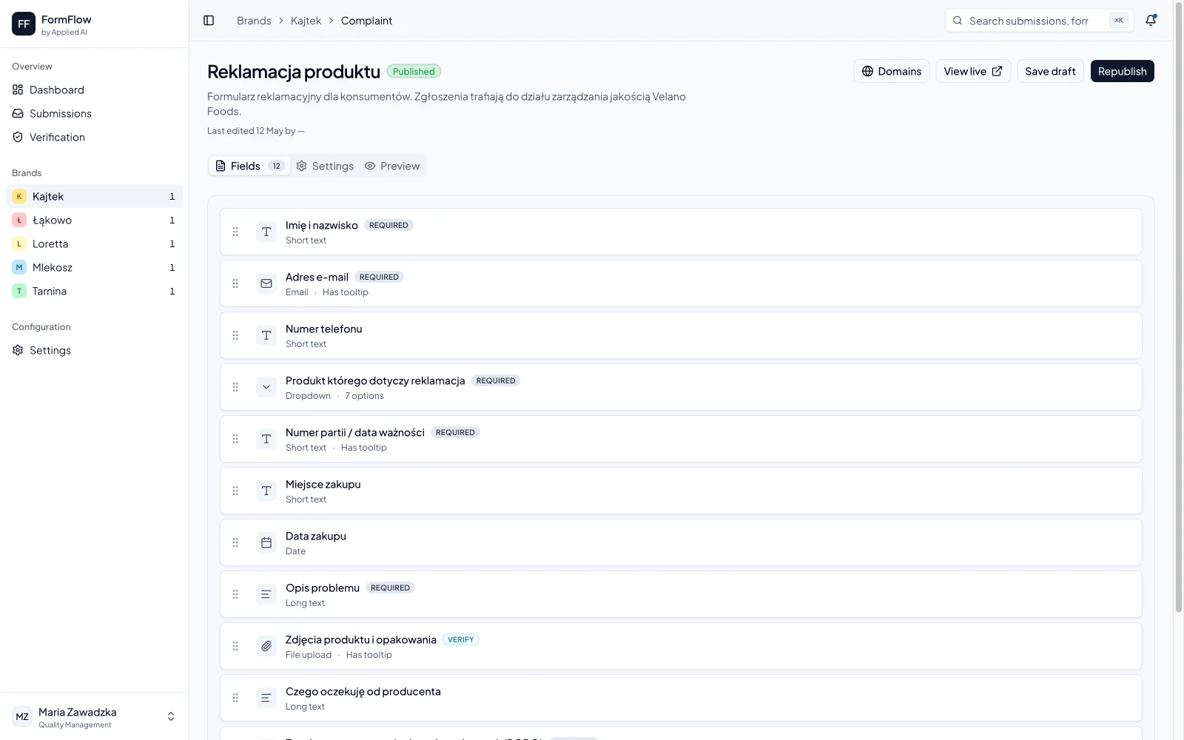Click 'Has tooltip' on Adres e-mail row
This screenshot has width=1184, height=740.
[346, 292]
